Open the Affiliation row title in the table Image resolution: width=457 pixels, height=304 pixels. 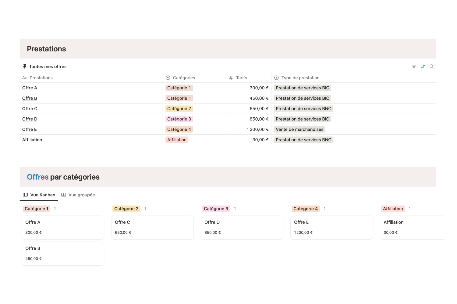point(32,140)
